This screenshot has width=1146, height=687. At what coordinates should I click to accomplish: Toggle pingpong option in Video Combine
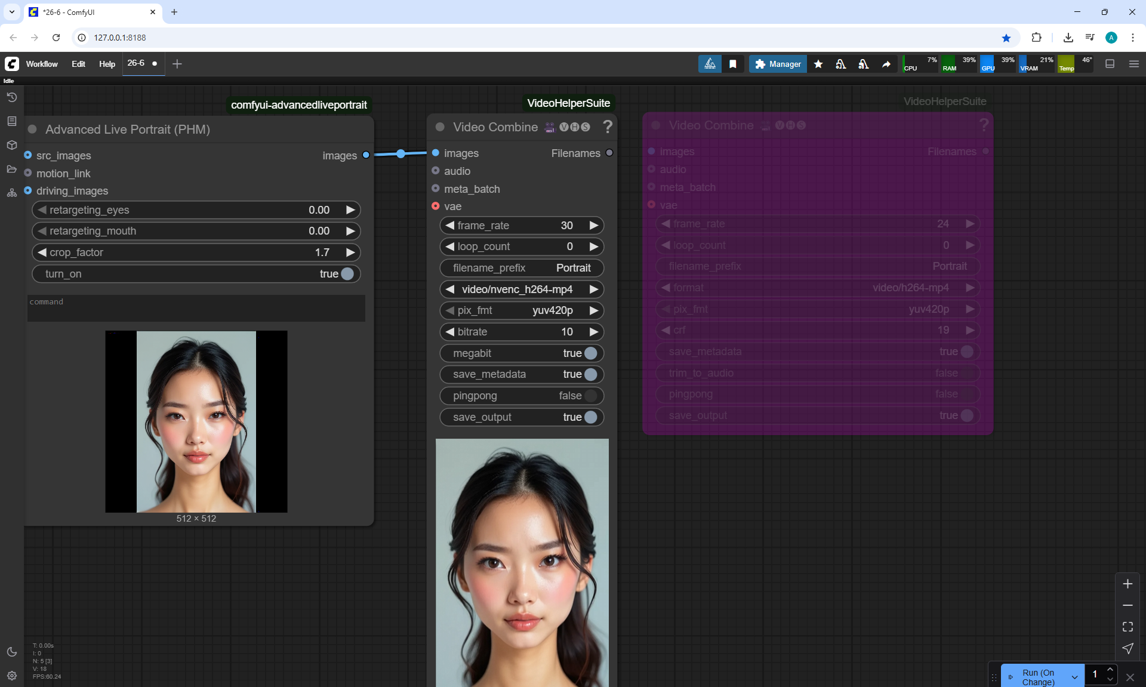tap(590, 396)
